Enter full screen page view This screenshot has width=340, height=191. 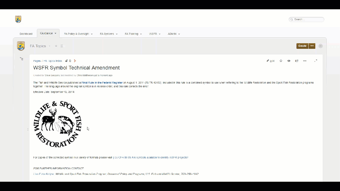click(x=316, y=61)
